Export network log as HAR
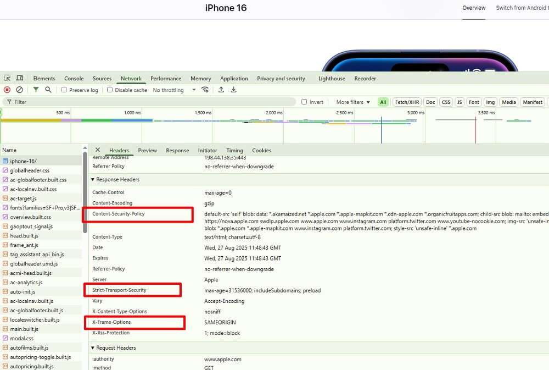This screenshot has height=370, width=549. tap(233, 90)
